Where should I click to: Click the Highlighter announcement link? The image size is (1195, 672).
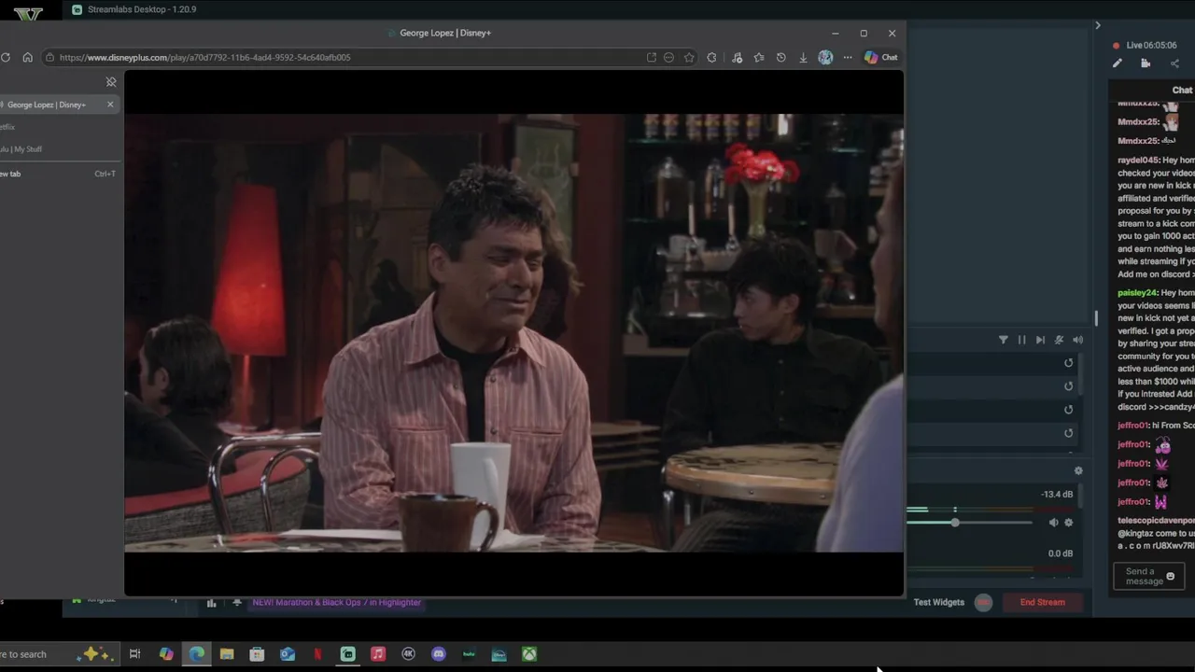[336, 602]
